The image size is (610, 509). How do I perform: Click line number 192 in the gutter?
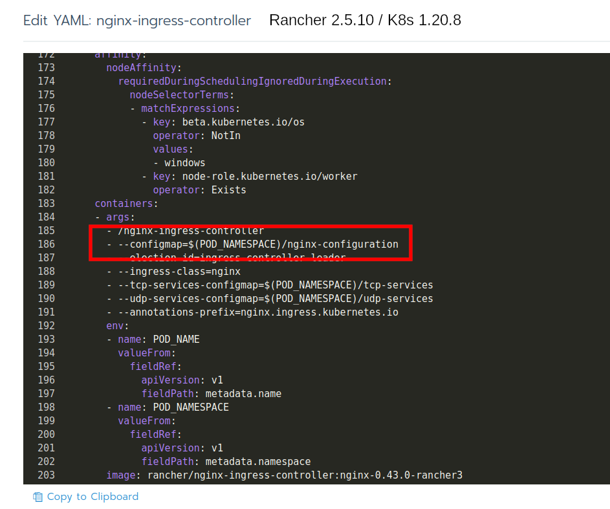click(x=47, y=326)
